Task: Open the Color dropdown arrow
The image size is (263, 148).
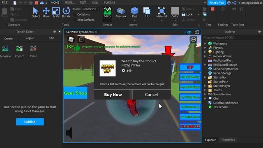Action: click(x=175, y=21)
